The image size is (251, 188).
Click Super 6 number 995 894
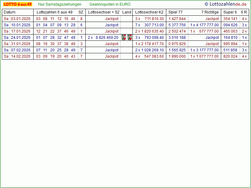click(x=230, y=44)
